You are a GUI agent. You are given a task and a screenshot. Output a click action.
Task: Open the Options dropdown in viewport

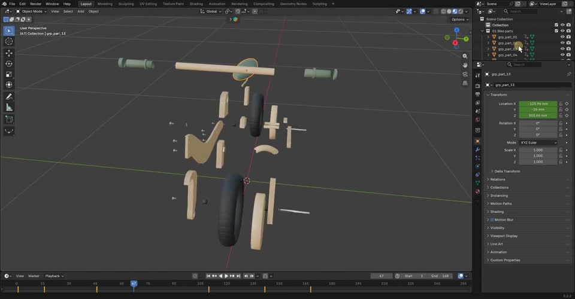[x=459, y=19]
